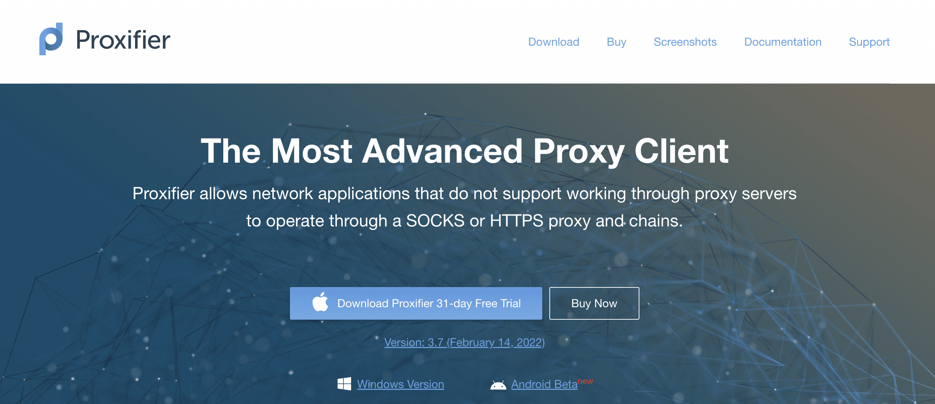The height and width of the screenshot is (404, 935).
Task: Click the Buy Now button
Action: (x=593, y=303)
